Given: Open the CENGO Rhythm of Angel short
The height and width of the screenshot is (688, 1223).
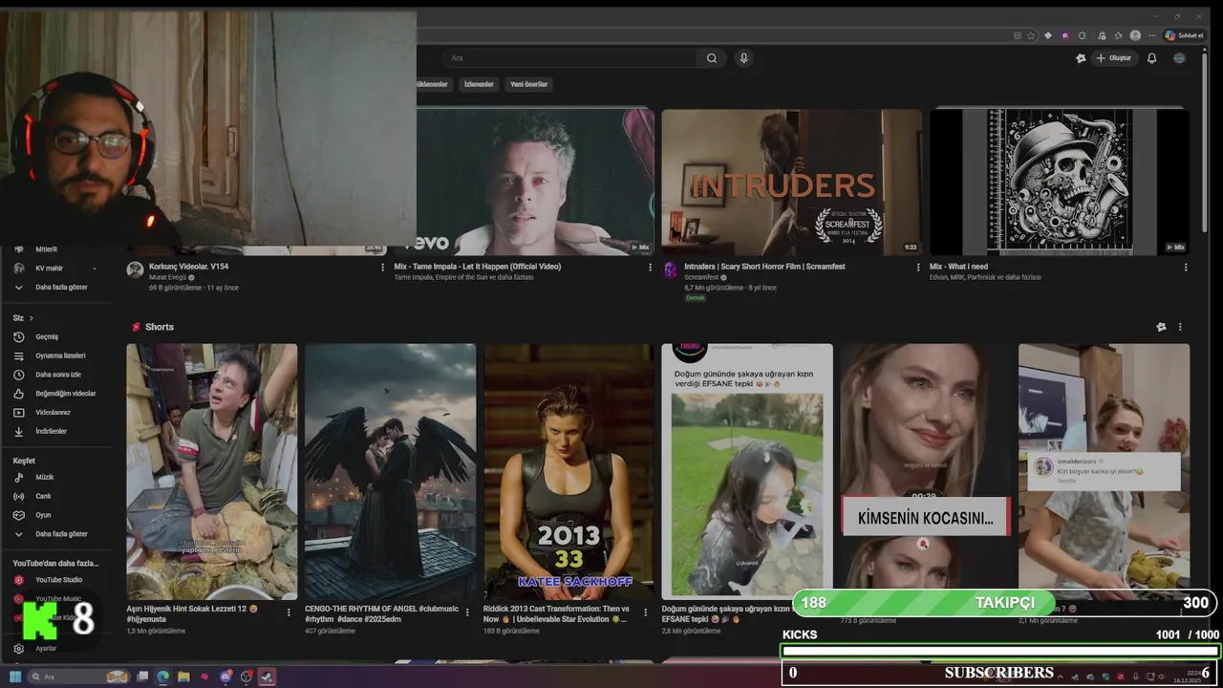Looking at the screenshot, I should tap(390, 471).
